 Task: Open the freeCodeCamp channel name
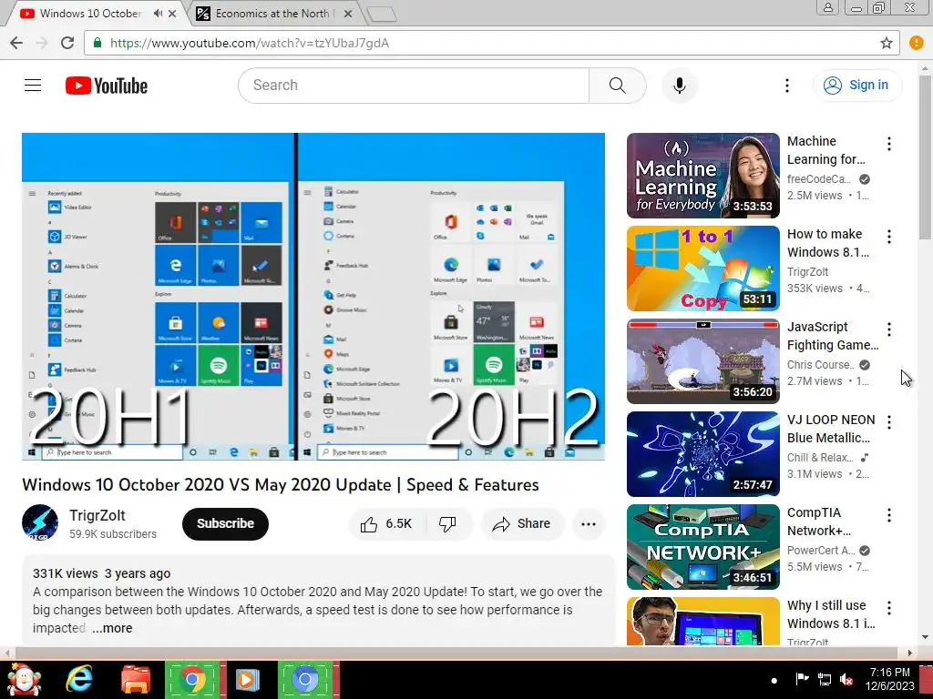tap(818, 179)
